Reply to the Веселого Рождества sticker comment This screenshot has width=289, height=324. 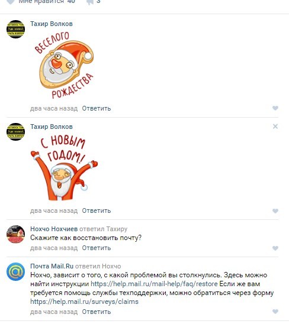[97, 108]
